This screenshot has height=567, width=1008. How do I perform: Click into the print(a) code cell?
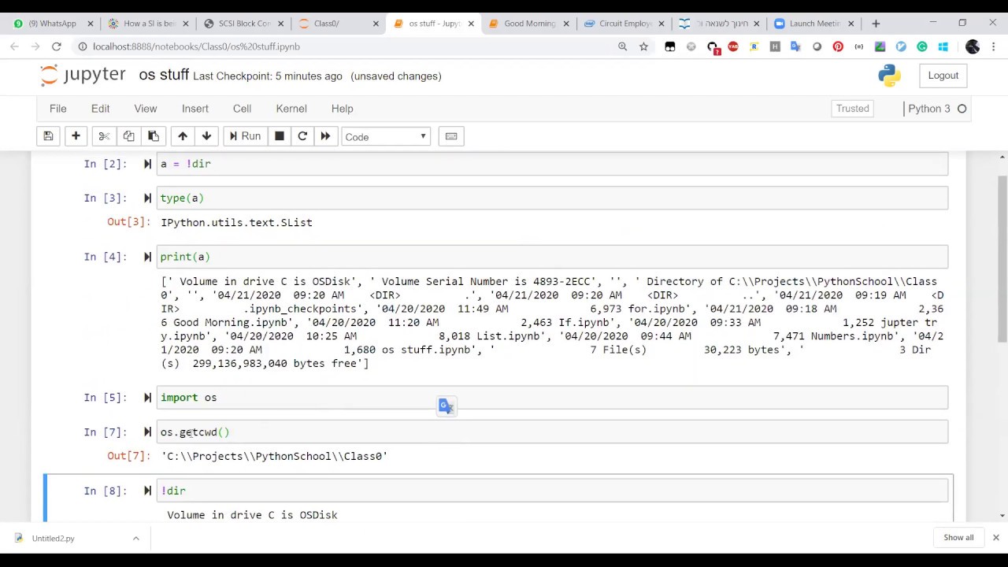point(552,257)
